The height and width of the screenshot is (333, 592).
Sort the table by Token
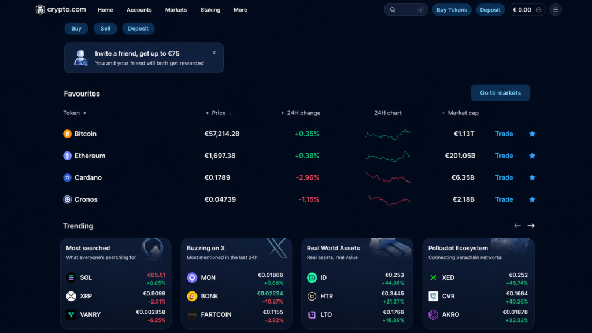[x=75, y=113]
